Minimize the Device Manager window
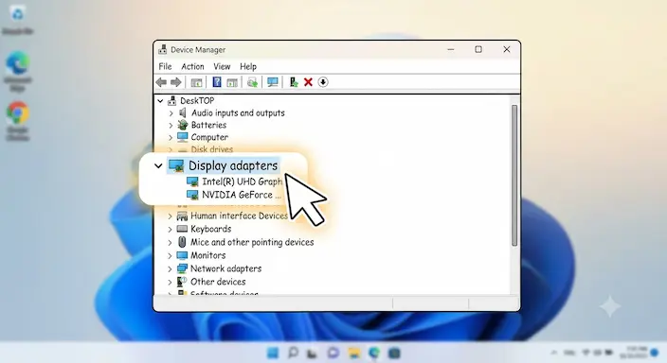The image size is (667, 363). click(451, 50)
